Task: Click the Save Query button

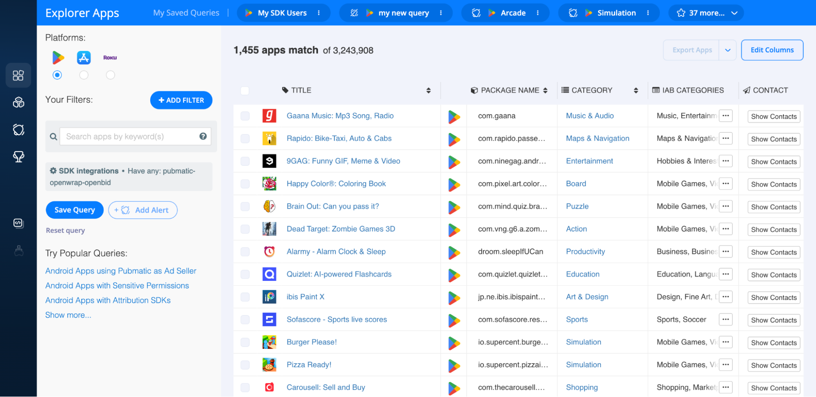Action: click(x=75, y=210)
